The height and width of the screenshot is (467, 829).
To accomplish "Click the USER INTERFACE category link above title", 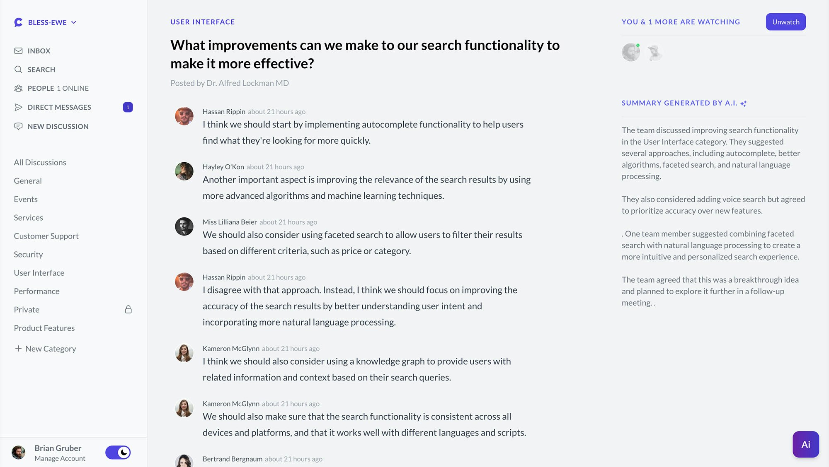I will 202,22.
